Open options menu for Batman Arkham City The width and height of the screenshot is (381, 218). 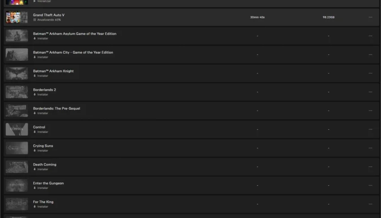coord(370,55)
